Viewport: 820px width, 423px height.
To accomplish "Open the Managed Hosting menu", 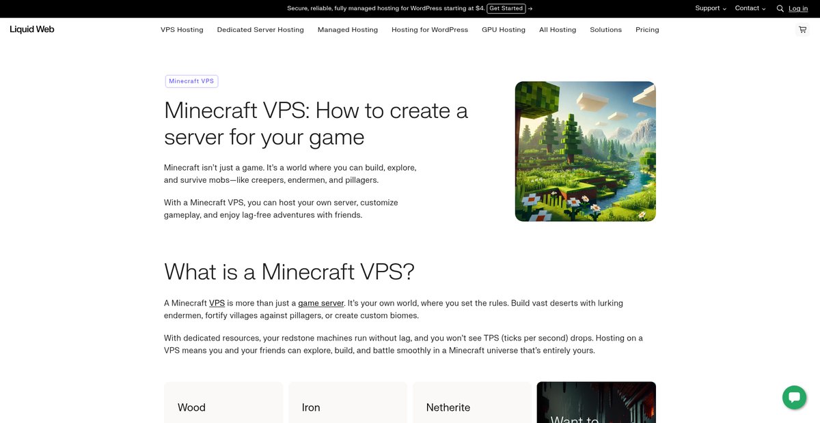I will click(x=348, y=30).
